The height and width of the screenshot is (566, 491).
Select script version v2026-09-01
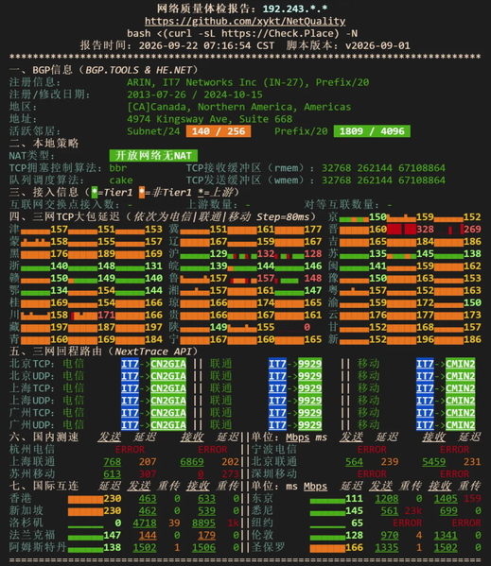pos(377,46)
